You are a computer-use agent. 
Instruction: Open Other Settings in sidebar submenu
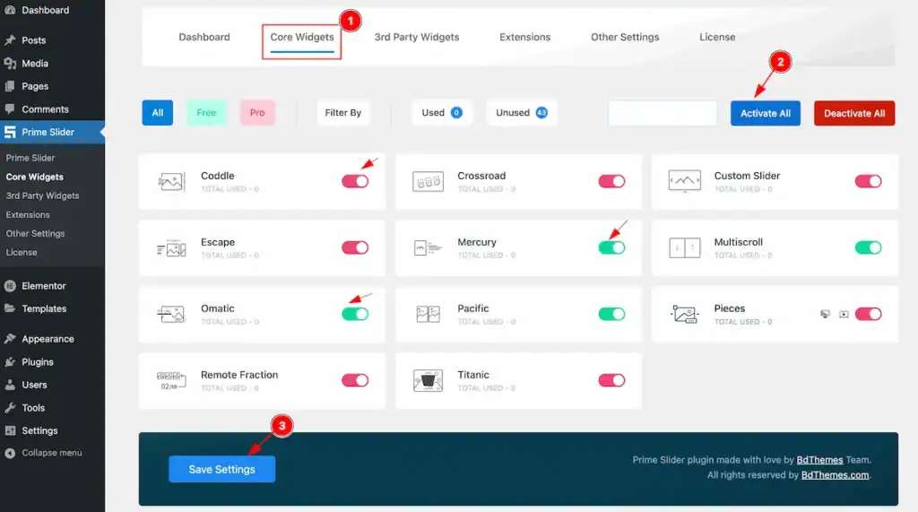[35, 233]
